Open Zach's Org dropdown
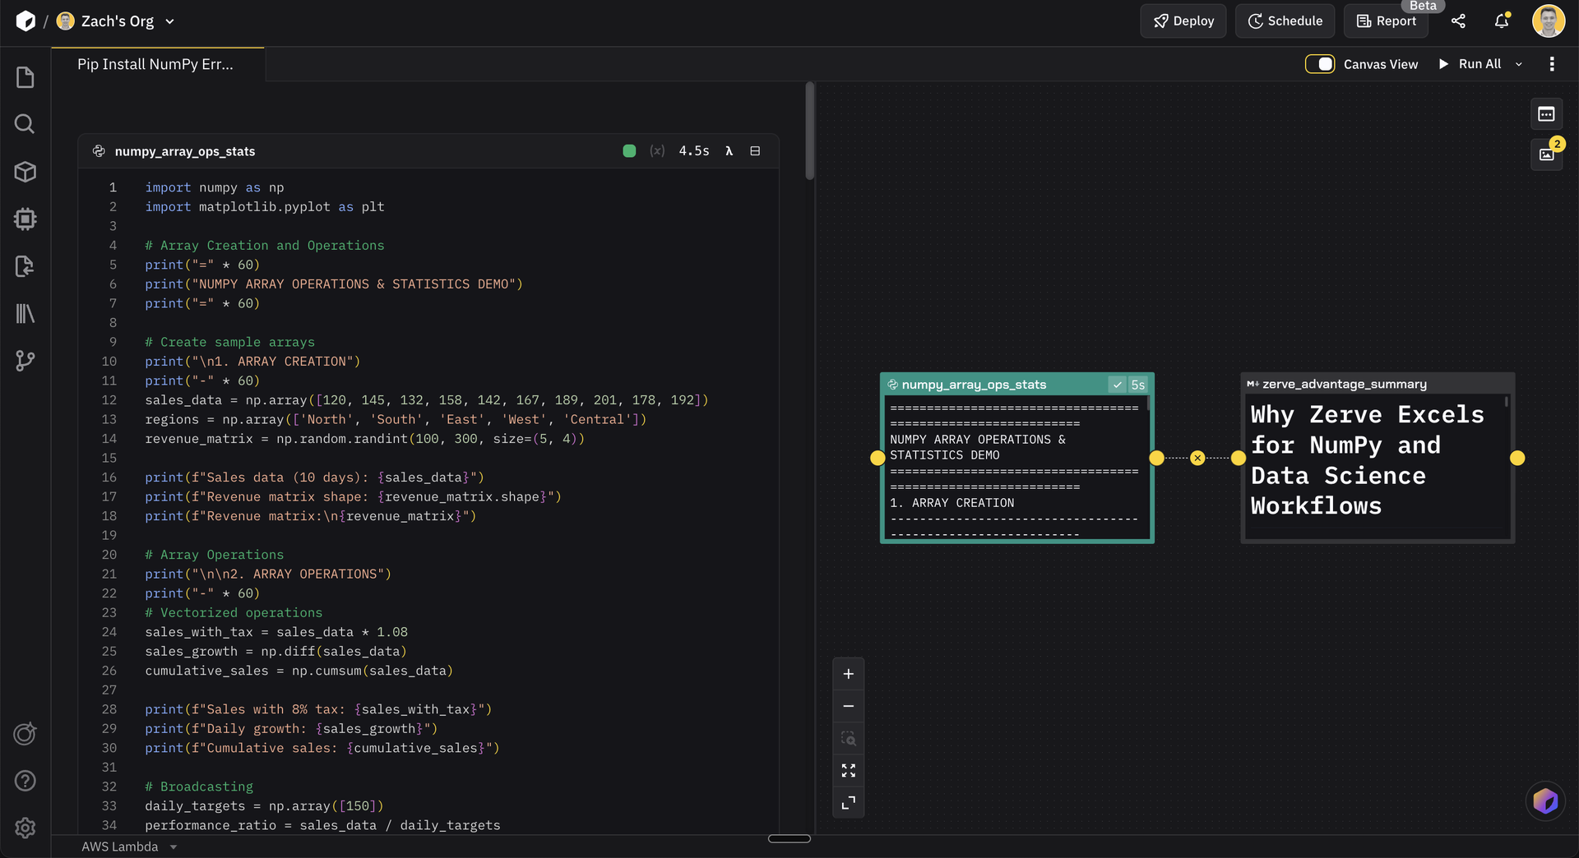The image size is (1579, 858). [116, 21]
